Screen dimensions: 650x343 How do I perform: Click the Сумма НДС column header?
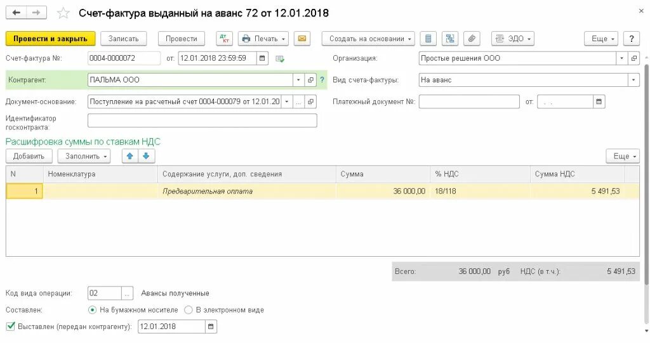pyautogui.click(x=578, y=174)
